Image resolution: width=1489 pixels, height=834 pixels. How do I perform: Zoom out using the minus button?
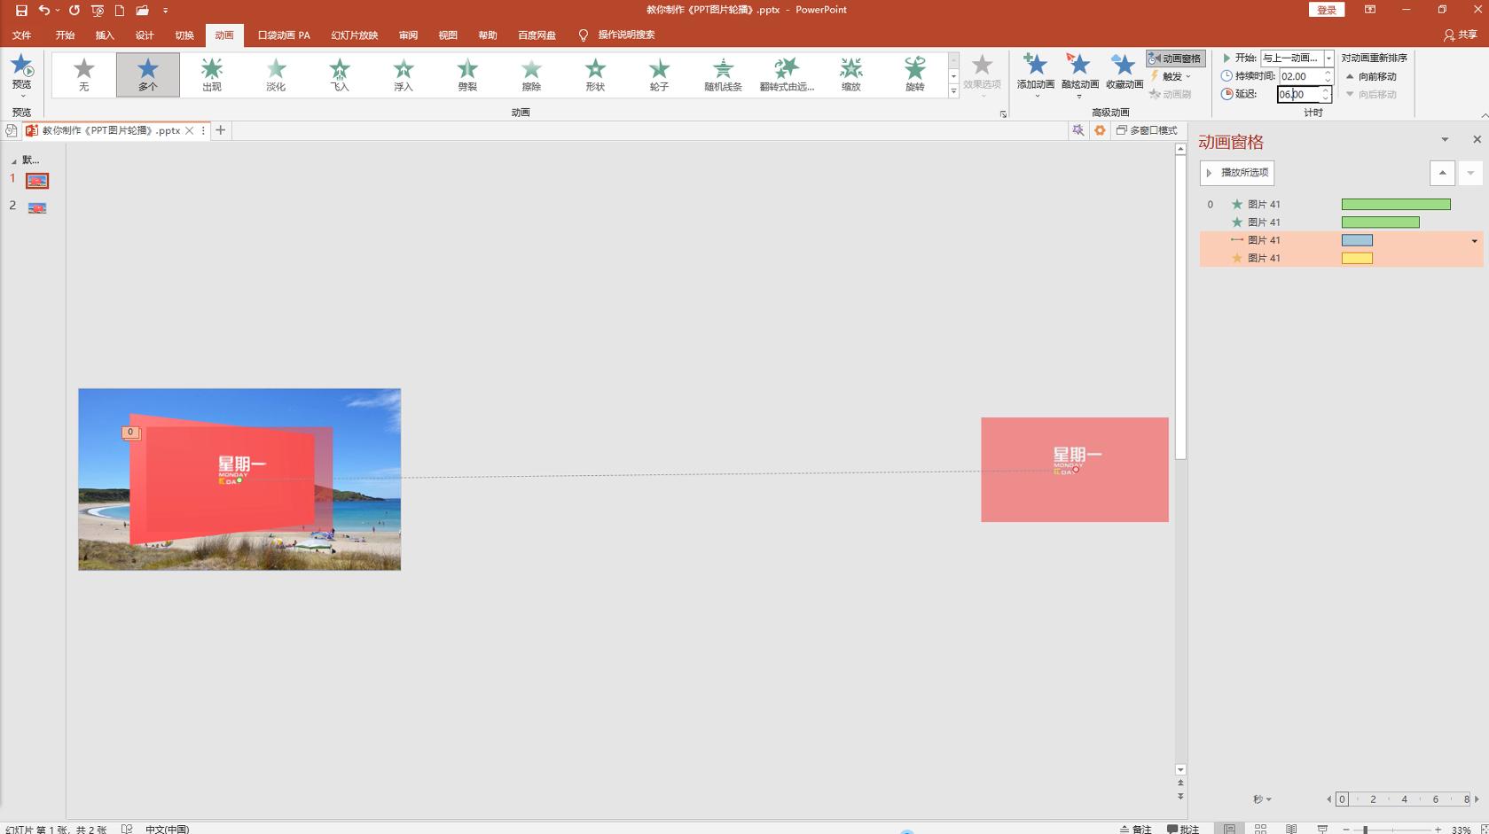(1346, 829)
